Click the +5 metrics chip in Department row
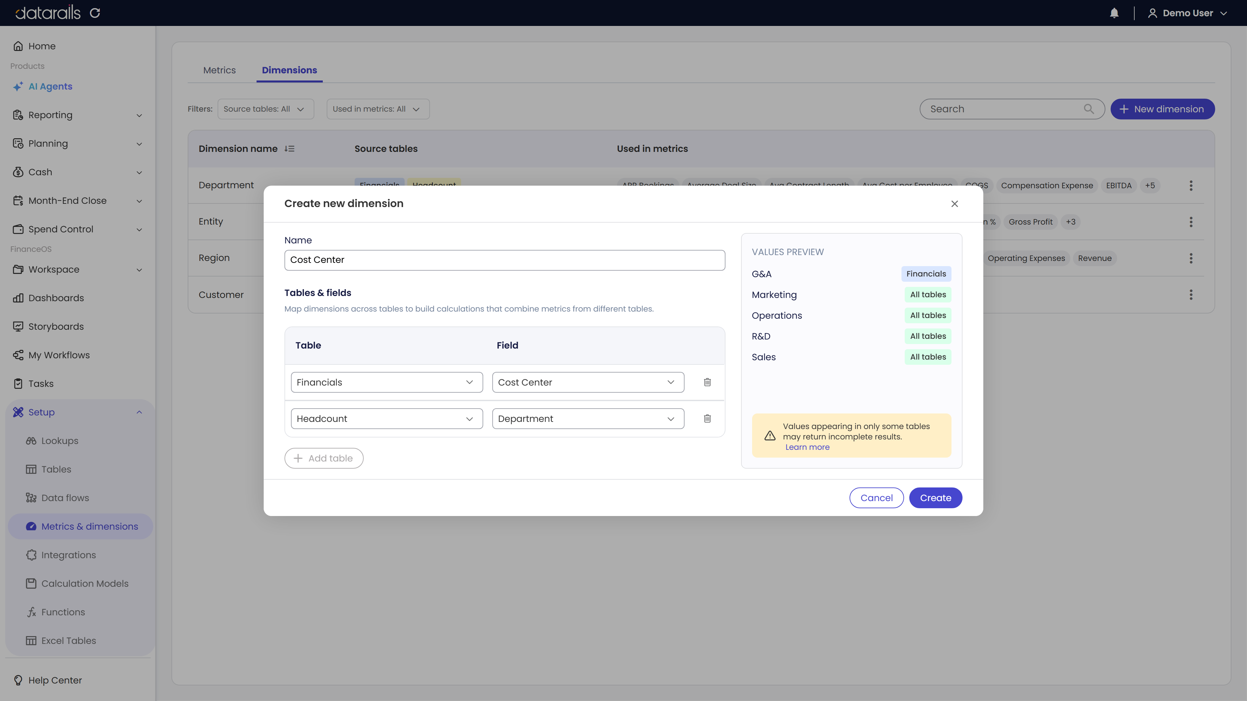 [1150, 185]
